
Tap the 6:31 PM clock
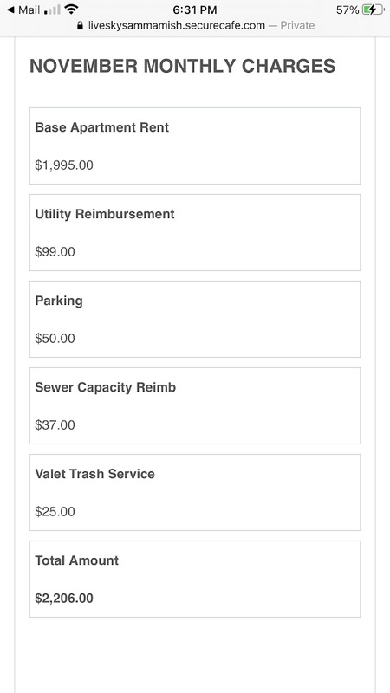(x=194, y=10)
